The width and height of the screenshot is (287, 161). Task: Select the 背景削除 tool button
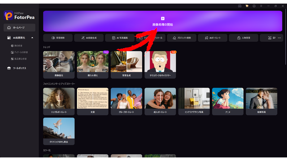point(58,38)
